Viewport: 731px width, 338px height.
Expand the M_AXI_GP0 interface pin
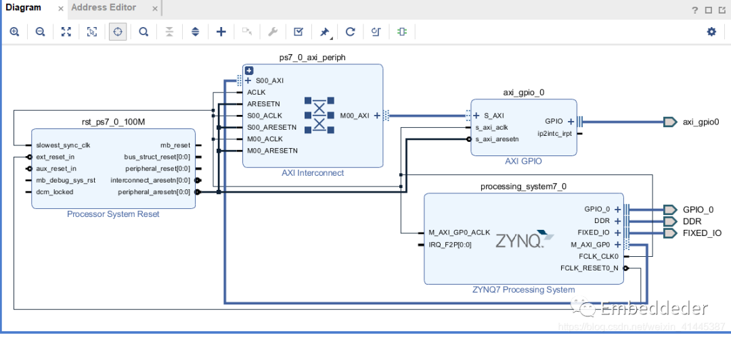pos(617,245)
